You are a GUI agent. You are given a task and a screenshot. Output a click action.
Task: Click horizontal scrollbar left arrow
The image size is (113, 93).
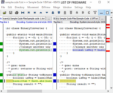click(x=1, y=91)
